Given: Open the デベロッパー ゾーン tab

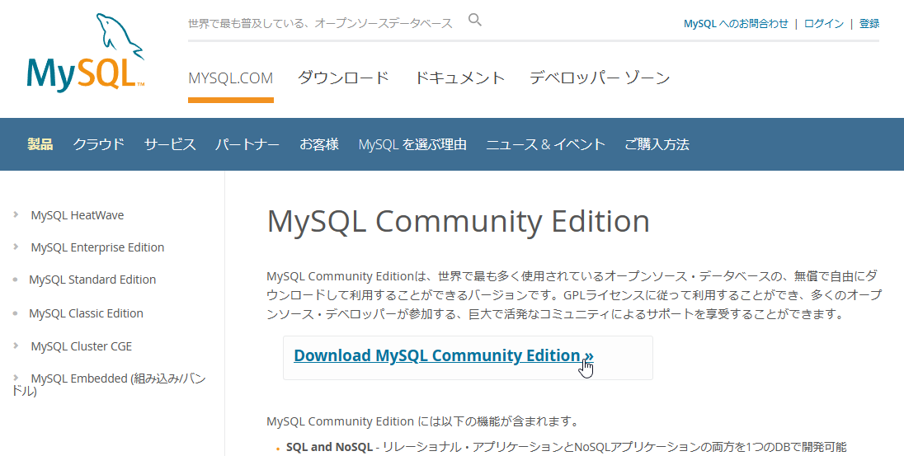Looking at the screenshot, I should click(600, 78).
